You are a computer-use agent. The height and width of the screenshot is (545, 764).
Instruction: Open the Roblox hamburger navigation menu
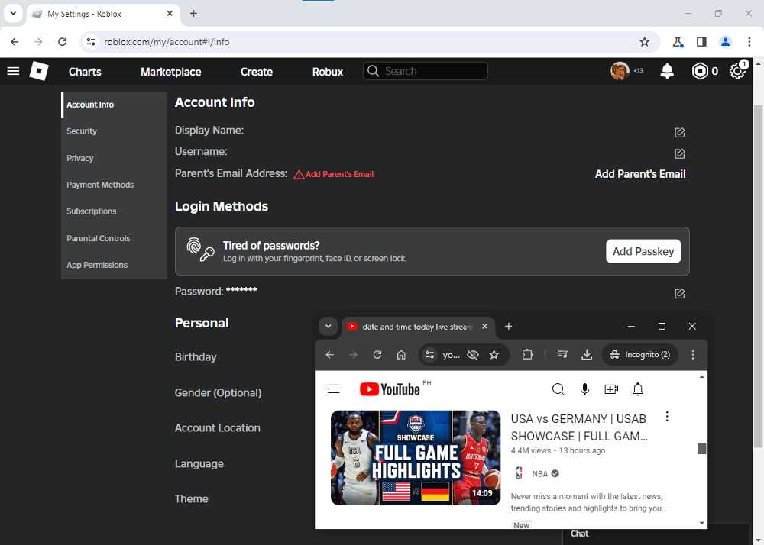coord(13,71)
